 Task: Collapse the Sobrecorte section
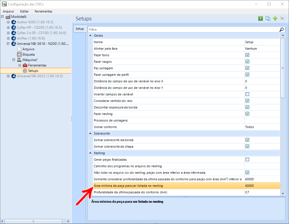[x=90, y=133]
